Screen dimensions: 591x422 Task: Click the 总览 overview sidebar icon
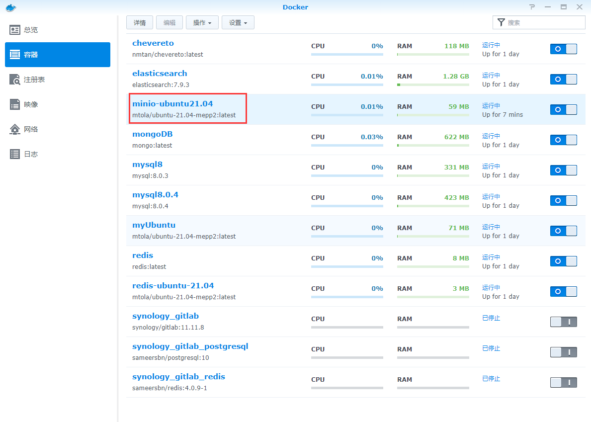click(15, 30)
